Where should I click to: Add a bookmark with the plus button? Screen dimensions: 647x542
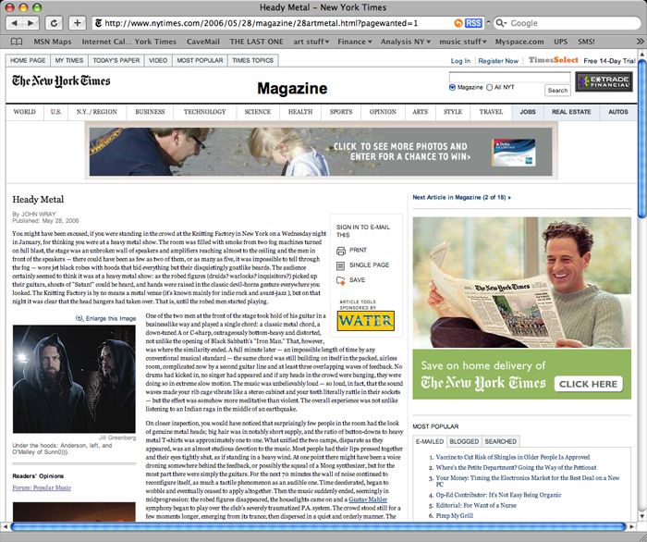coord(77,23)
